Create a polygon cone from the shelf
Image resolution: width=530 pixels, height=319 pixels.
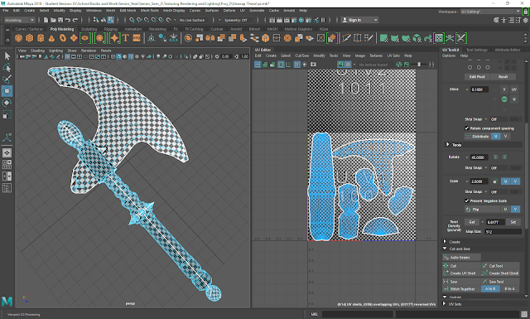tap(51, 38)
